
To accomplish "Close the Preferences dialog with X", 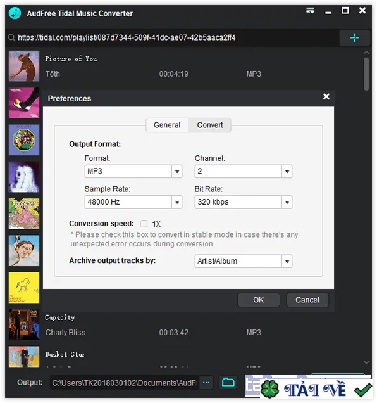I will (x=326, y=97).
